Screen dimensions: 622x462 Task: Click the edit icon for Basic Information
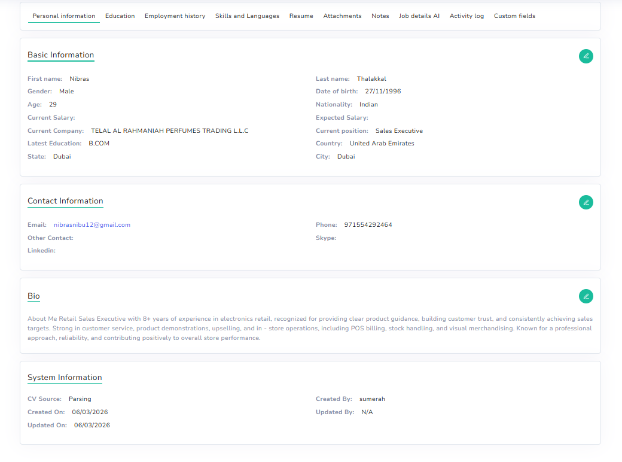[586, 56]
